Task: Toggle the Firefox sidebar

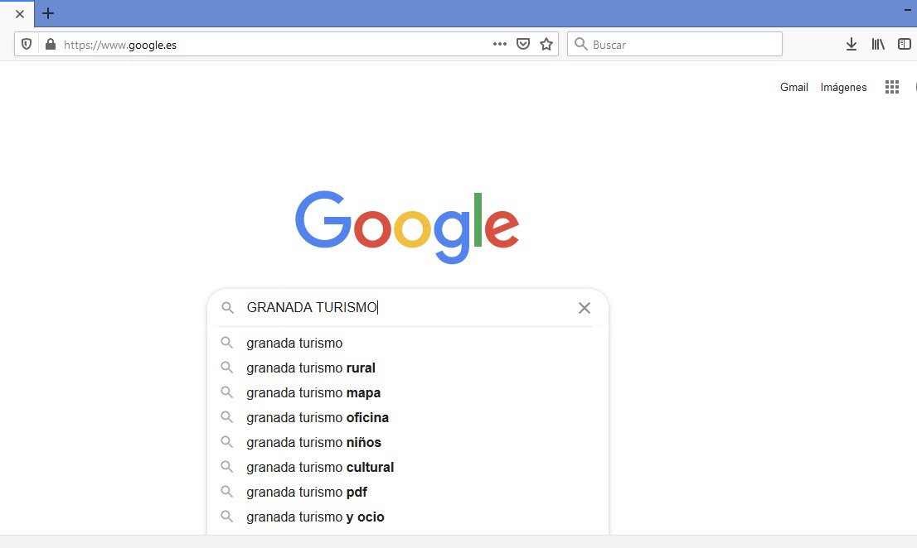Action: pos(905,45)
